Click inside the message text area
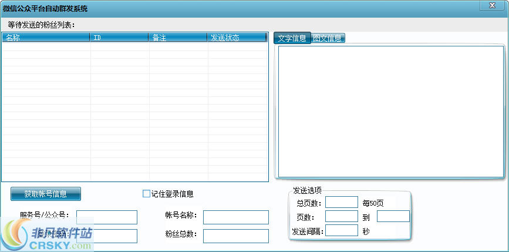Viewport: 509px width, 252px height. 391,112
